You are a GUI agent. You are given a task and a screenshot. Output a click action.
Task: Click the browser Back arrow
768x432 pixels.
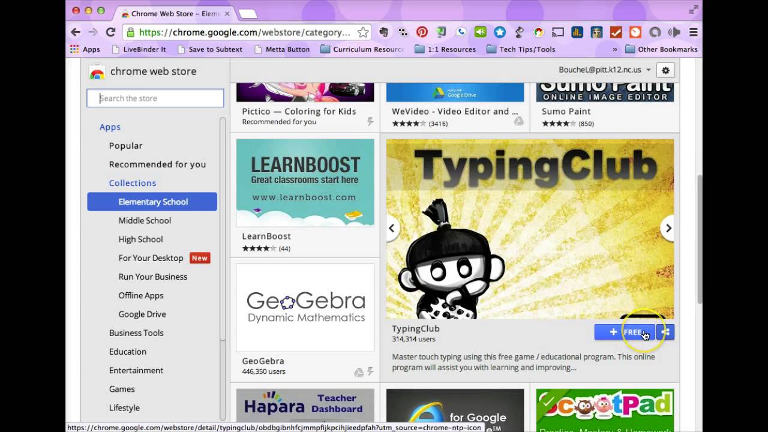pyautogui.click(x=76, y=32)
